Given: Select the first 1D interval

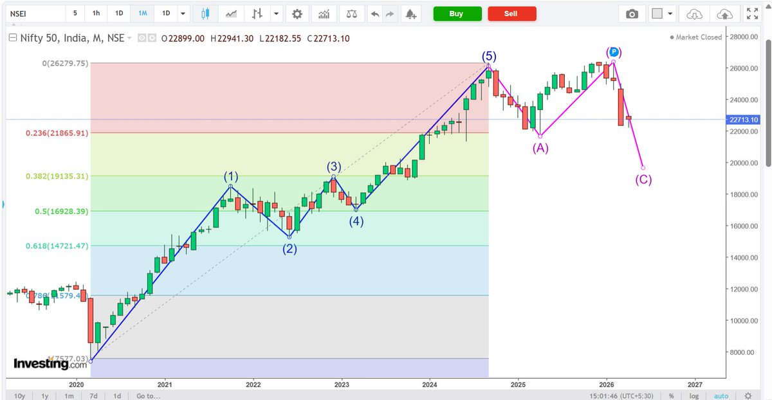Looking at the screenshot, I should point(119,14).
